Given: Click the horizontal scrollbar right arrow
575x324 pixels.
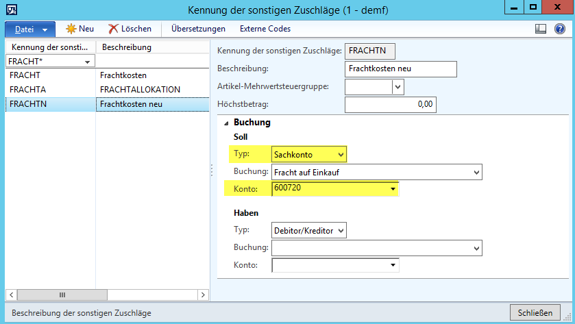Looking at the screenshot, I should [x=203, y=295].
